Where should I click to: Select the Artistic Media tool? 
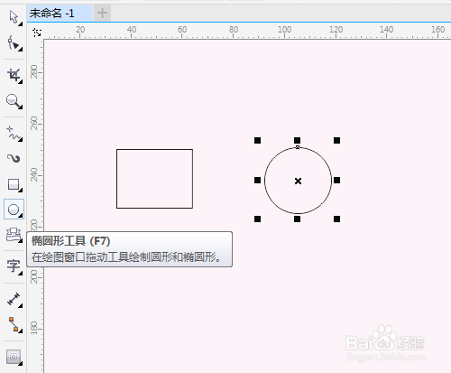[14, 158]
